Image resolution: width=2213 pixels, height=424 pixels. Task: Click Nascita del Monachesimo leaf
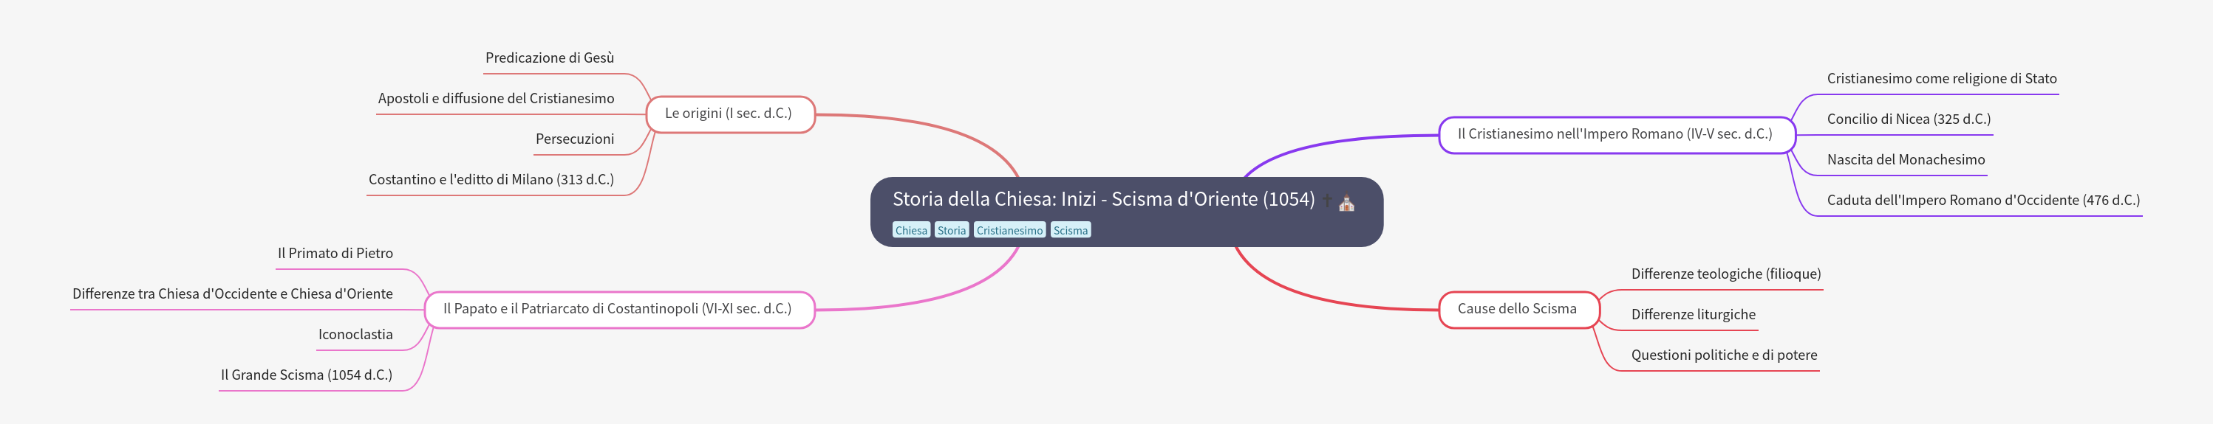tap(1906, 159)
